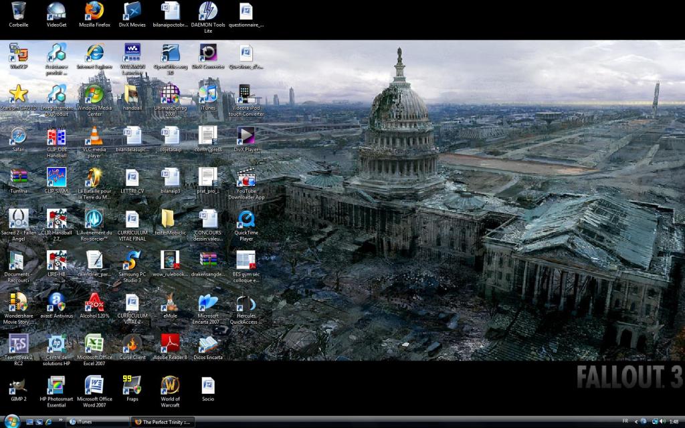Select the Samsung PC Studio 3 icon

click(x=132, y=266)
